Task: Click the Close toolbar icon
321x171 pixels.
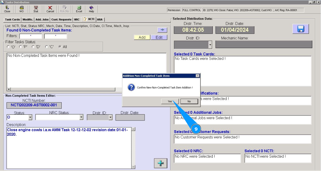Action: coord(7,9)
